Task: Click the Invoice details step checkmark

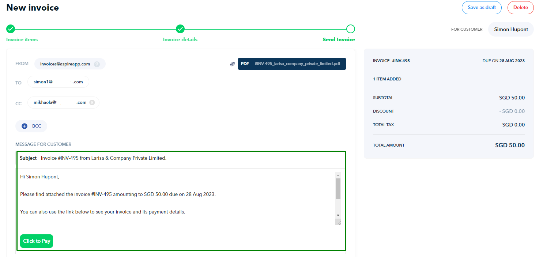Action: (x=180, y=29)
